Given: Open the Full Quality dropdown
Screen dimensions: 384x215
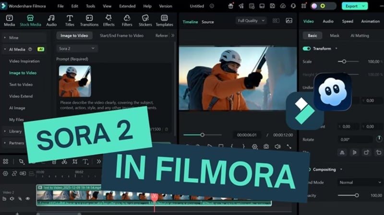Looking at the screenshot, I should pyautogui.click(x=251, y=21).
